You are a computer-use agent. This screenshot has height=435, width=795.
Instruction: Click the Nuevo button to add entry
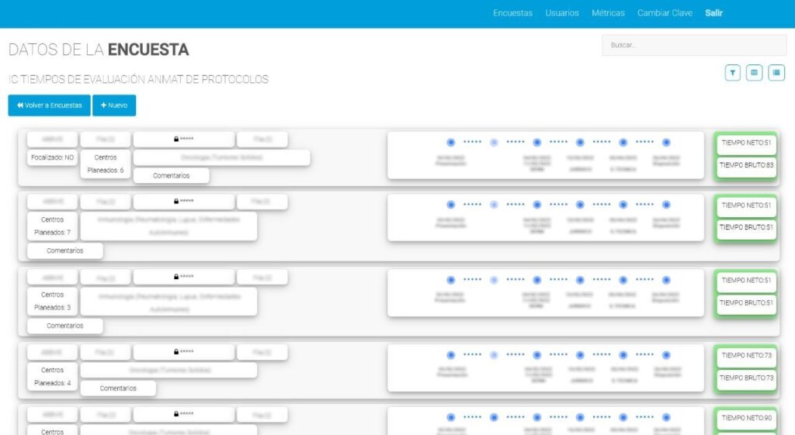click(x=113, y=105)
